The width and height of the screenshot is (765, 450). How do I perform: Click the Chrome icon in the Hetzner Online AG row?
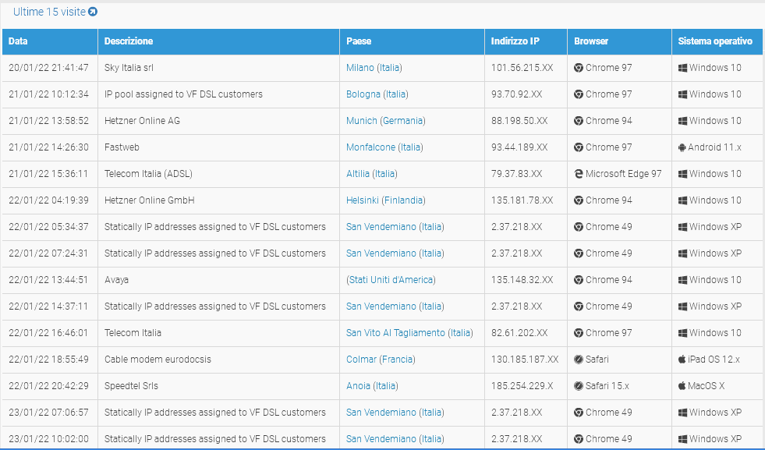point(579,121)
